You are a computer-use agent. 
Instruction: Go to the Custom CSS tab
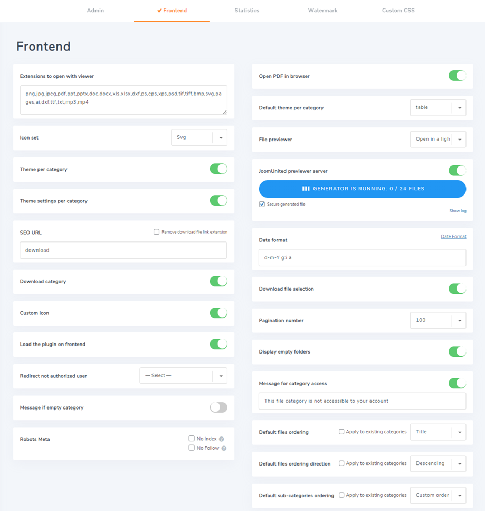point(398,11)
